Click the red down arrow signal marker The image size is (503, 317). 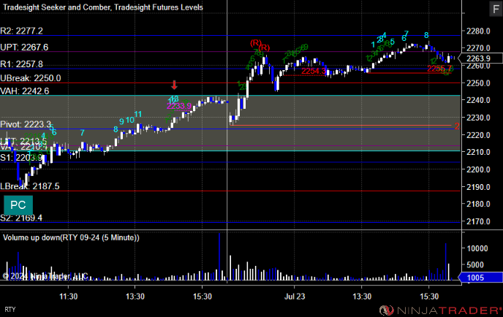coord(174,85)
